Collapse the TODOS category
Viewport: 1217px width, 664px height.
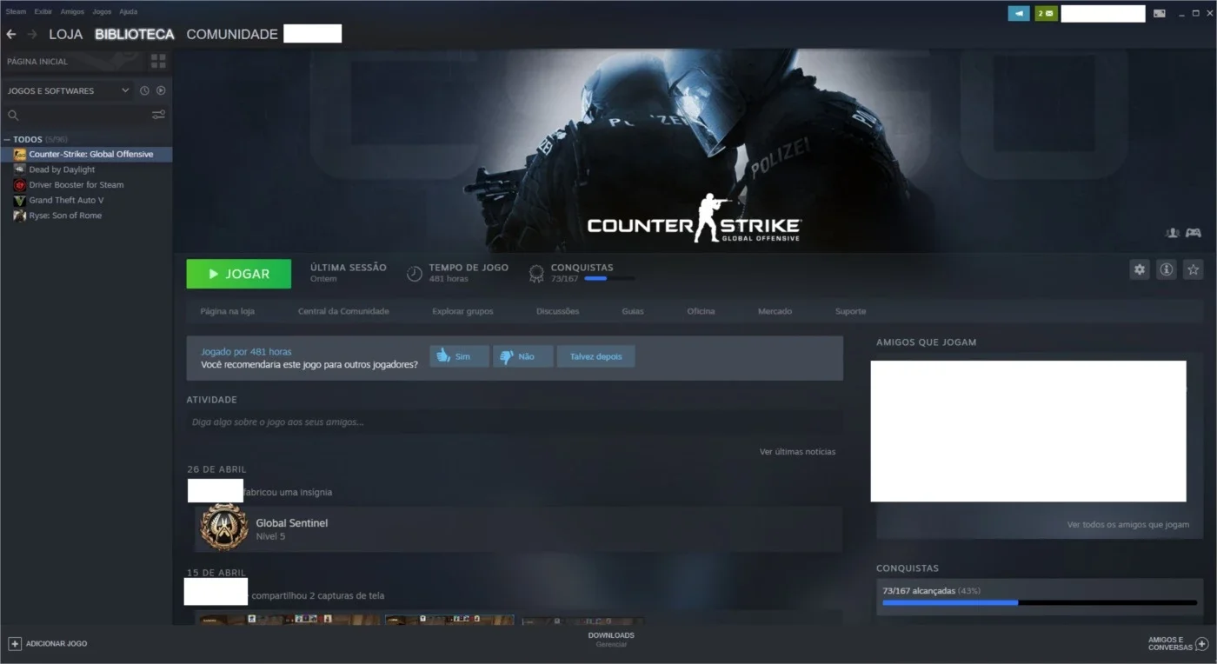7,139
